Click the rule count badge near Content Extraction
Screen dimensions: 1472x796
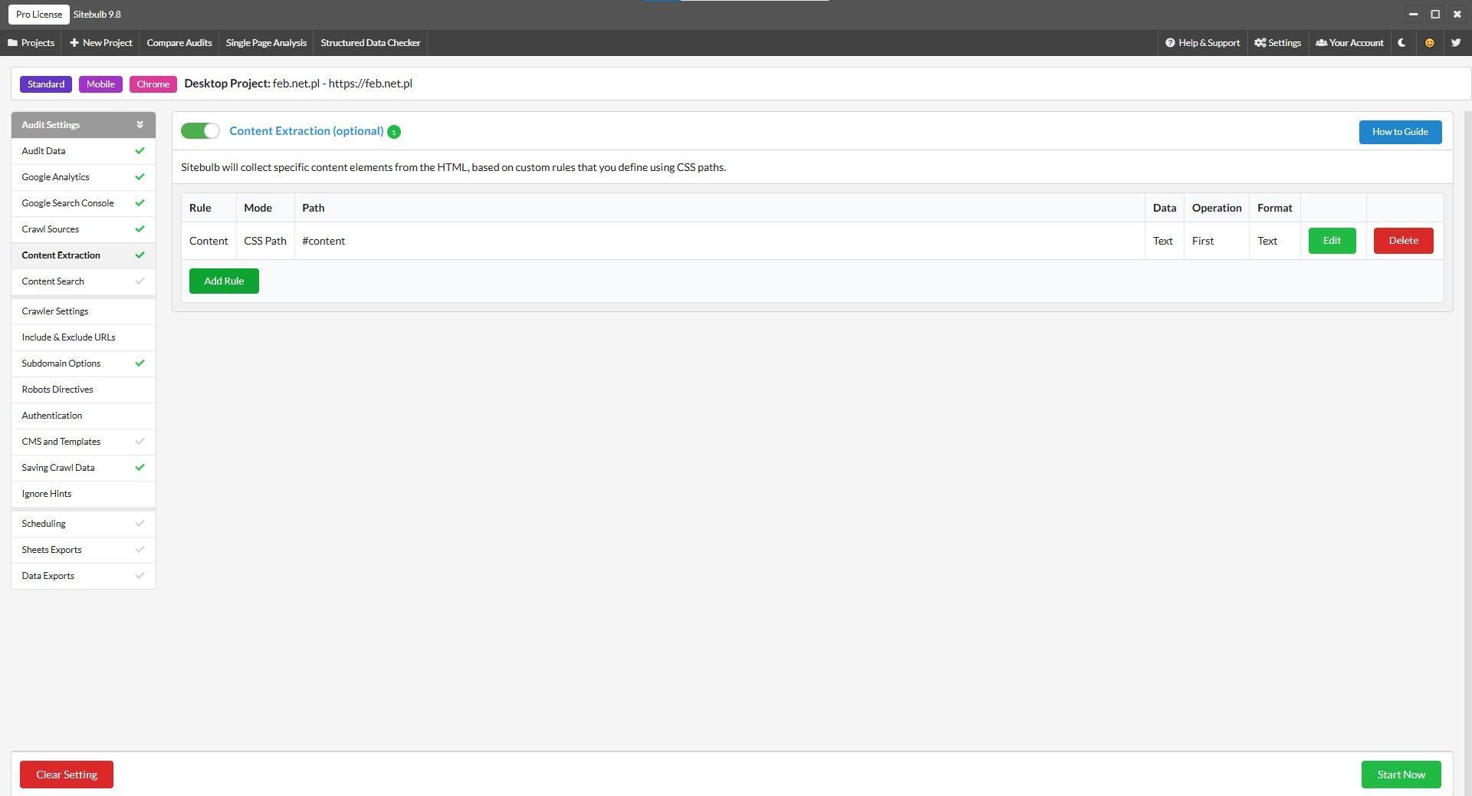pyautogui.click(x=394, y=132)
